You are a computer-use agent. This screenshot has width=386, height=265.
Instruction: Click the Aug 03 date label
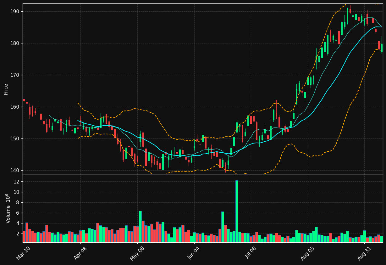pos(307,253)
